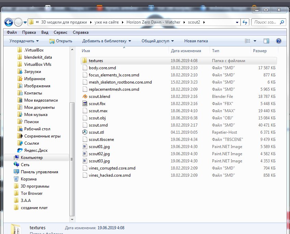Screen dimensions: 290x234
Task: Open .VirtualBox folder in navigation pane
Action: (x=34, y=50)
